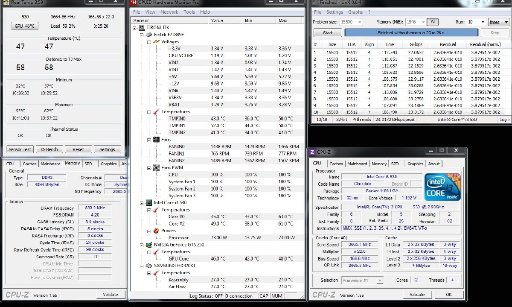Toggle the All memory button in LinX
The image size is (512, 307).
pos(433,22)
